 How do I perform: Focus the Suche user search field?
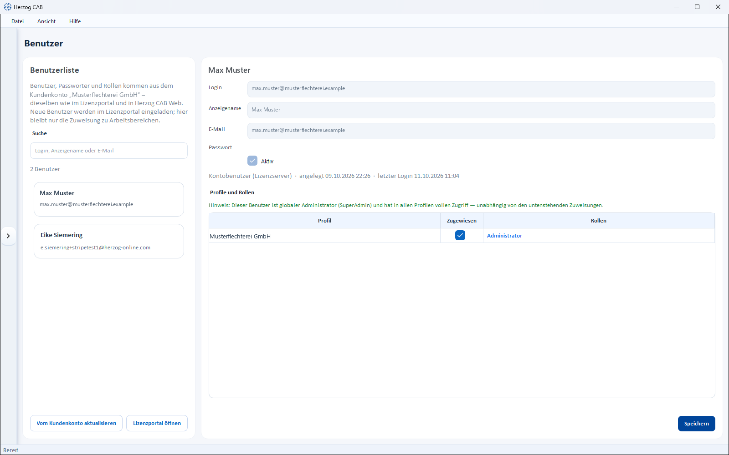[x=109, y=151]
